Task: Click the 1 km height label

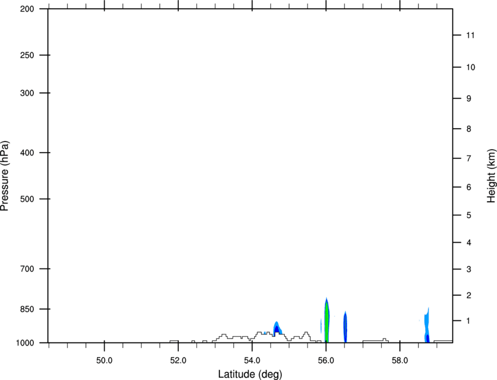Action: (469, 321)
